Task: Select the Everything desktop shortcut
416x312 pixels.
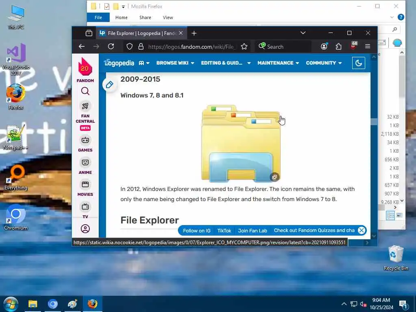Action: point(16,177)
